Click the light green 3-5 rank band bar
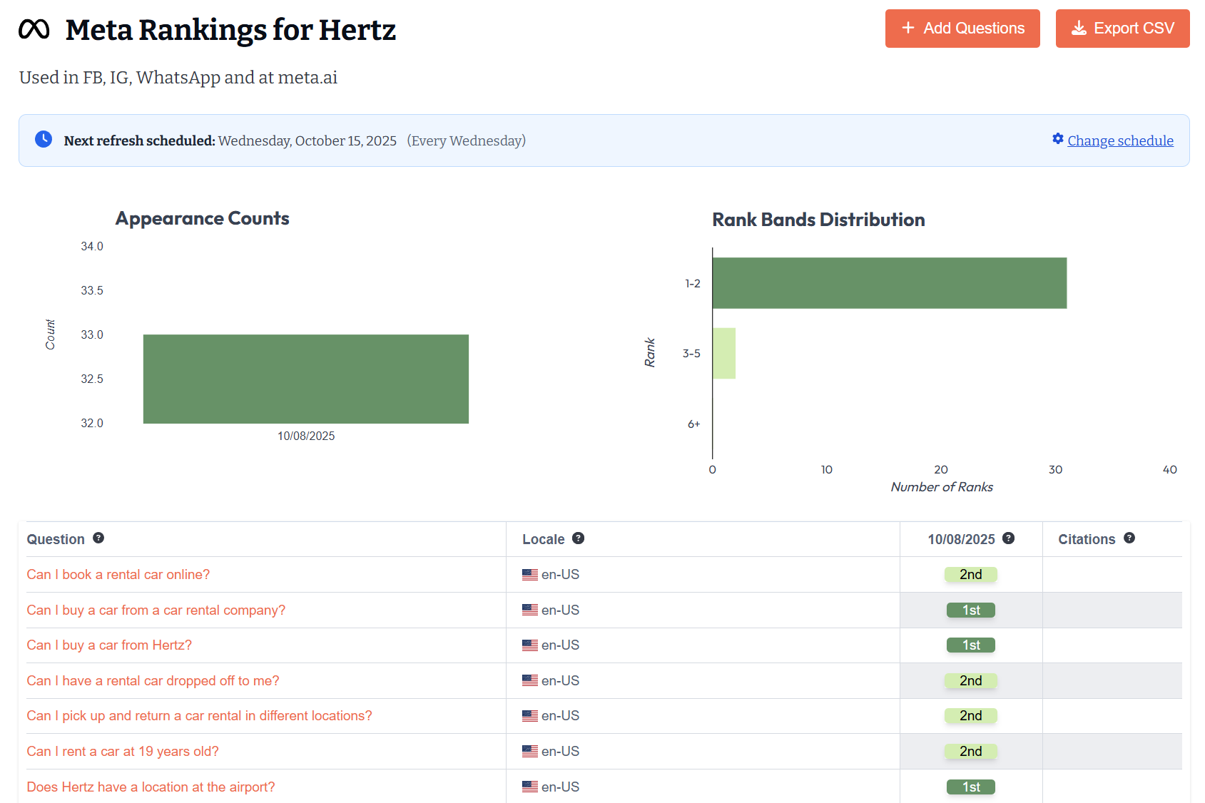Image resolution: width=1205 pixels, height=803 pixels. tap(723, 354)
